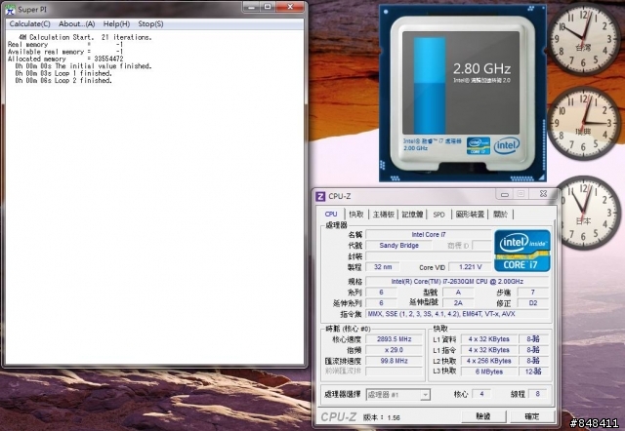Screen dimensions: 625x431
Task: Click the 確定 button in CPU-Z
Action: click(531, 416)
